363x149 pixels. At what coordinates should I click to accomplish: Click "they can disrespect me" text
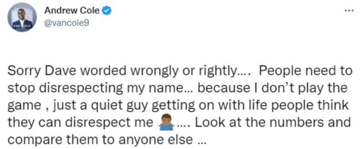80,123
